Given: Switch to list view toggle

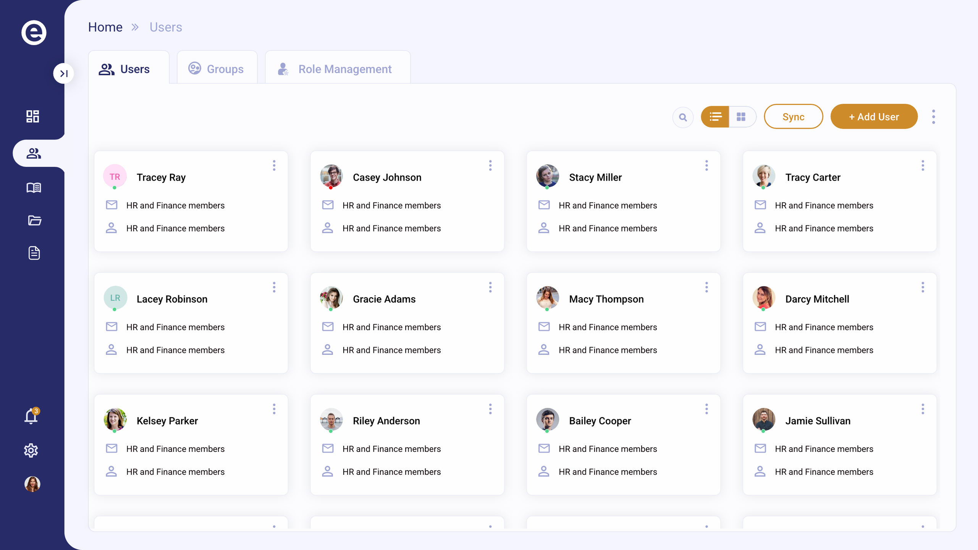Looking at the screenshot, I should pyautogui.click(x=715, y=117).
